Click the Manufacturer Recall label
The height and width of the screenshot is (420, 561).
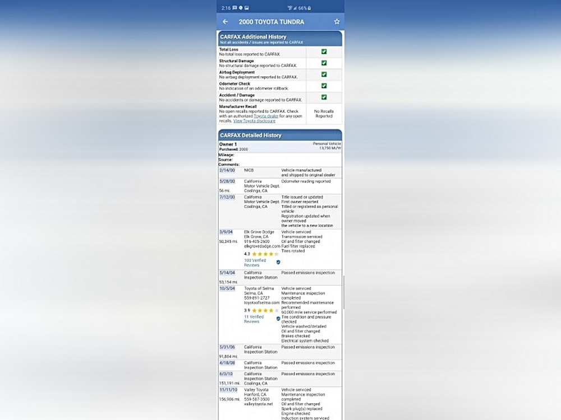[238, 106]
